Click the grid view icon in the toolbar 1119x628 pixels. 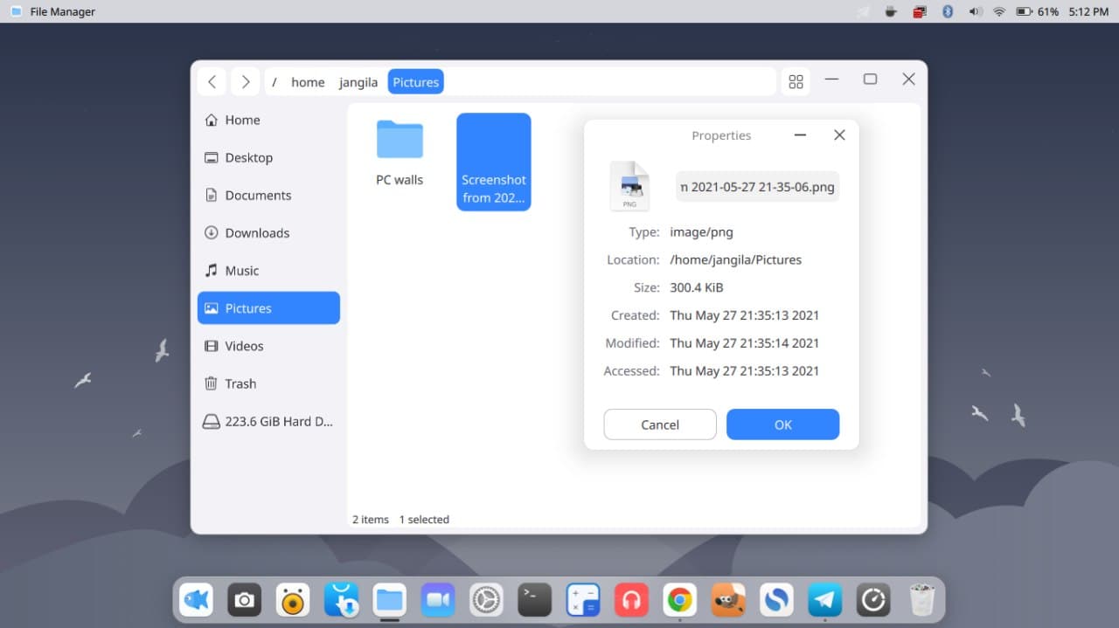point(796,81)
